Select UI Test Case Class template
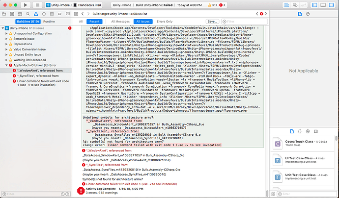 (x=302, y=160)
